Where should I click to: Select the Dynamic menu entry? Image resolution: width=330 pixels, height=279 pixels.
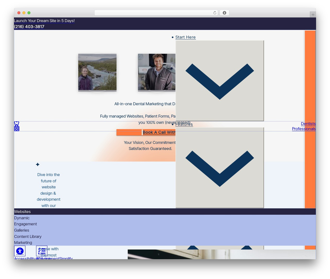coord(22,218)
